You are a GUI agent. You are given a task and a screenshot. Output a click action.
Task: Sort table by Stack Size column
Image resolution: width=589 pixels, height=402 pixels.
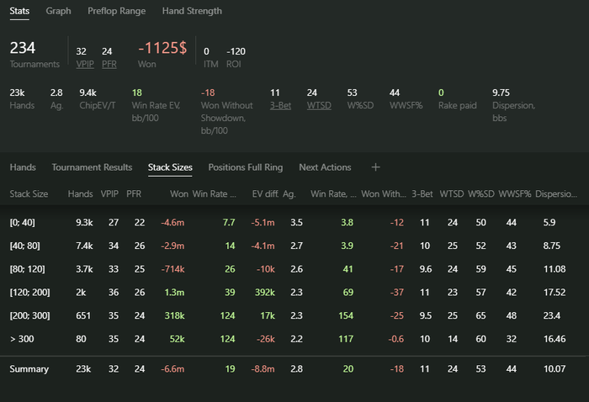(x=29, y=194)
